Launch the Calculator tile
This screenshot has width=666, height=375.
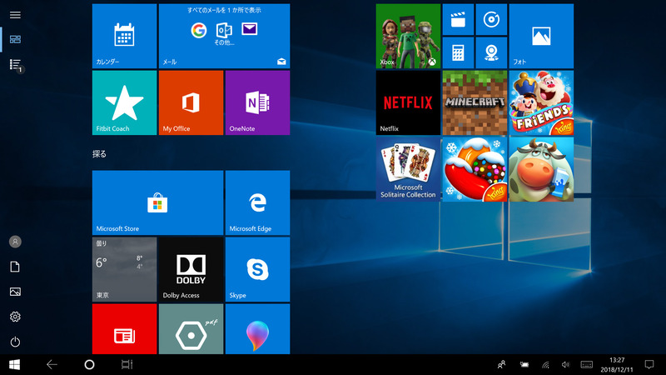click(459, 52)
